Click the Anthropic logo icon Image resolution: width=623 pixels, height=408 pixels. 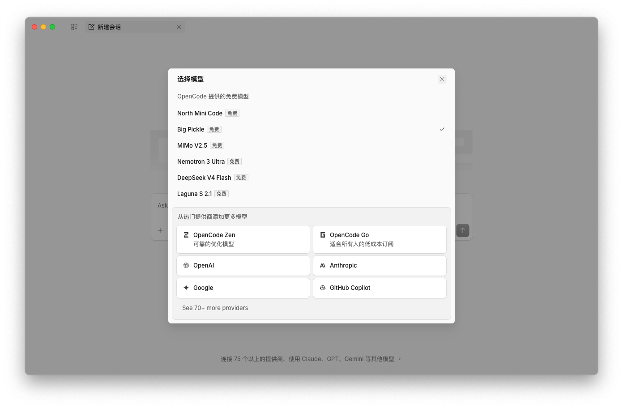click(323, 265)
